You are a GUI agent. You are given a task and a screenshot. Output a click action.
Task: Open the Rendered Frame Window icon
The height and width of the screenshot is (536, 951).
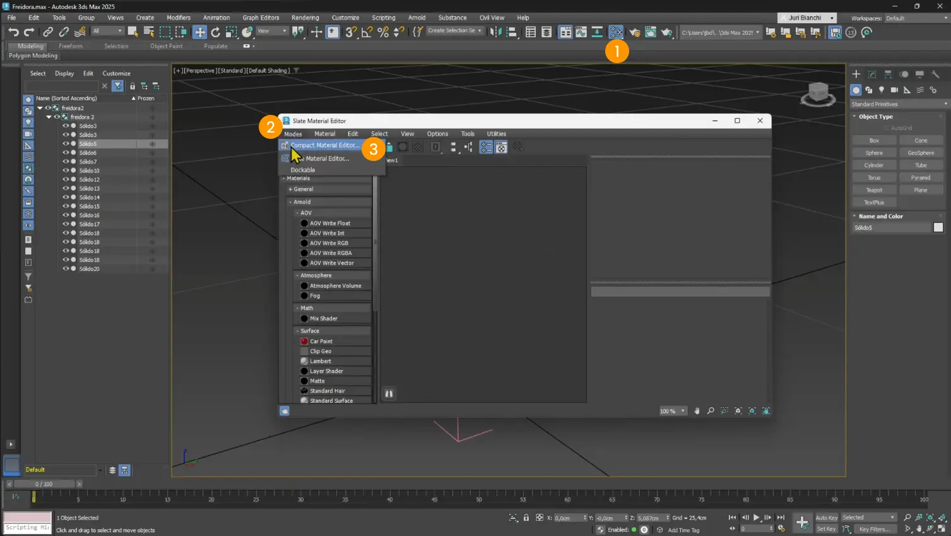651,32
